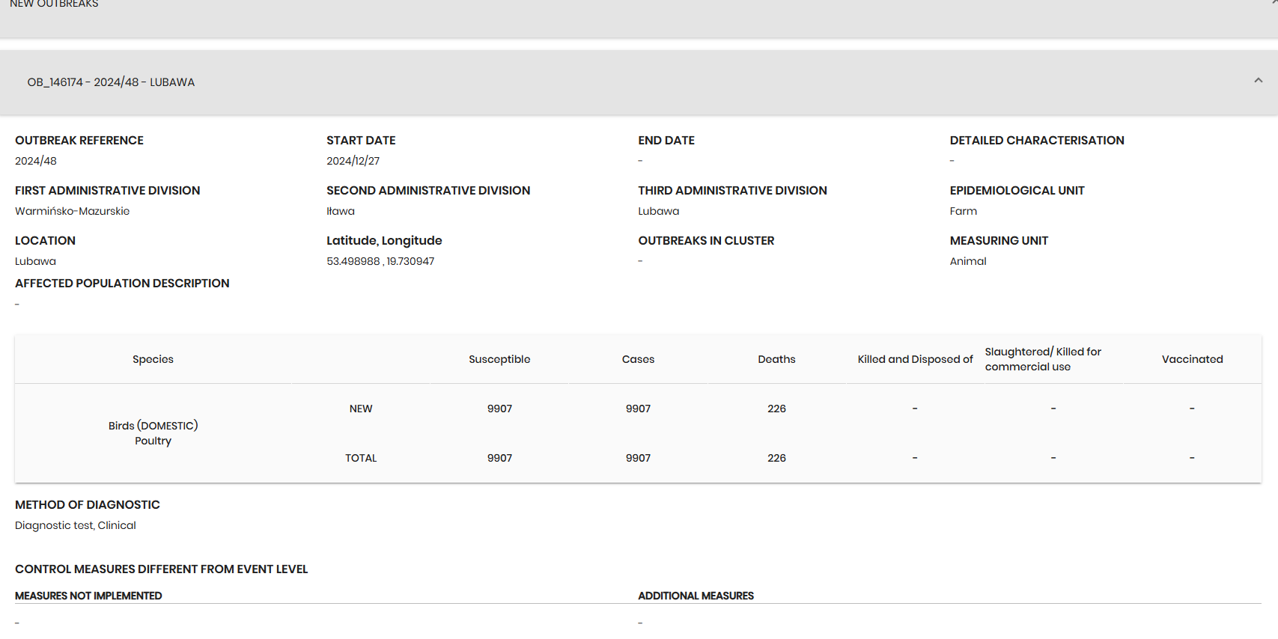Click the NEW row label
The width and height of the screenshot is (1278, 639).
point(361,409)
